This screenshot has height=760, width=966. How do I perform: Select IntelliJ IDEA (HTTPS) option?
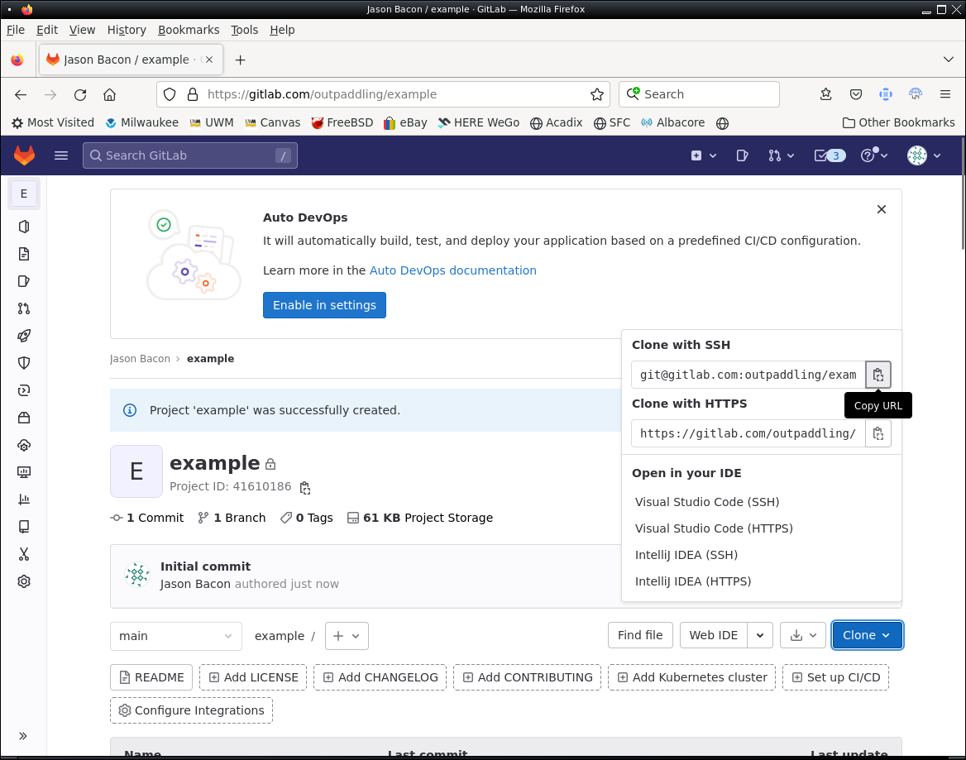[x=692, y=581]
